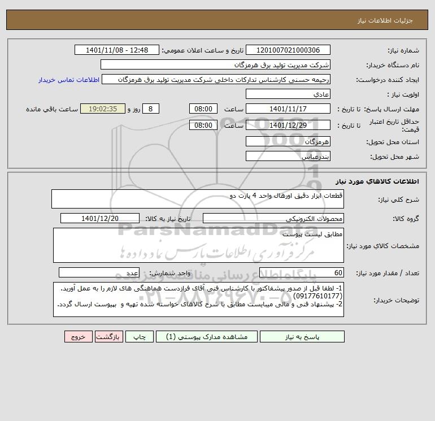This screenshot has width=435, height=421.
Task: Click the 'خروج' exit button
Action: pos(78,337)
